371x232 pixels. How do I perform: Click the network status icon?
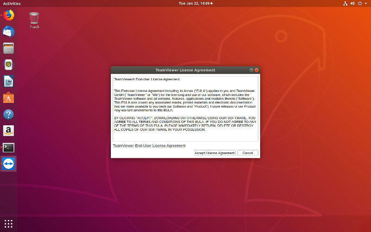[x=345, y=3]
